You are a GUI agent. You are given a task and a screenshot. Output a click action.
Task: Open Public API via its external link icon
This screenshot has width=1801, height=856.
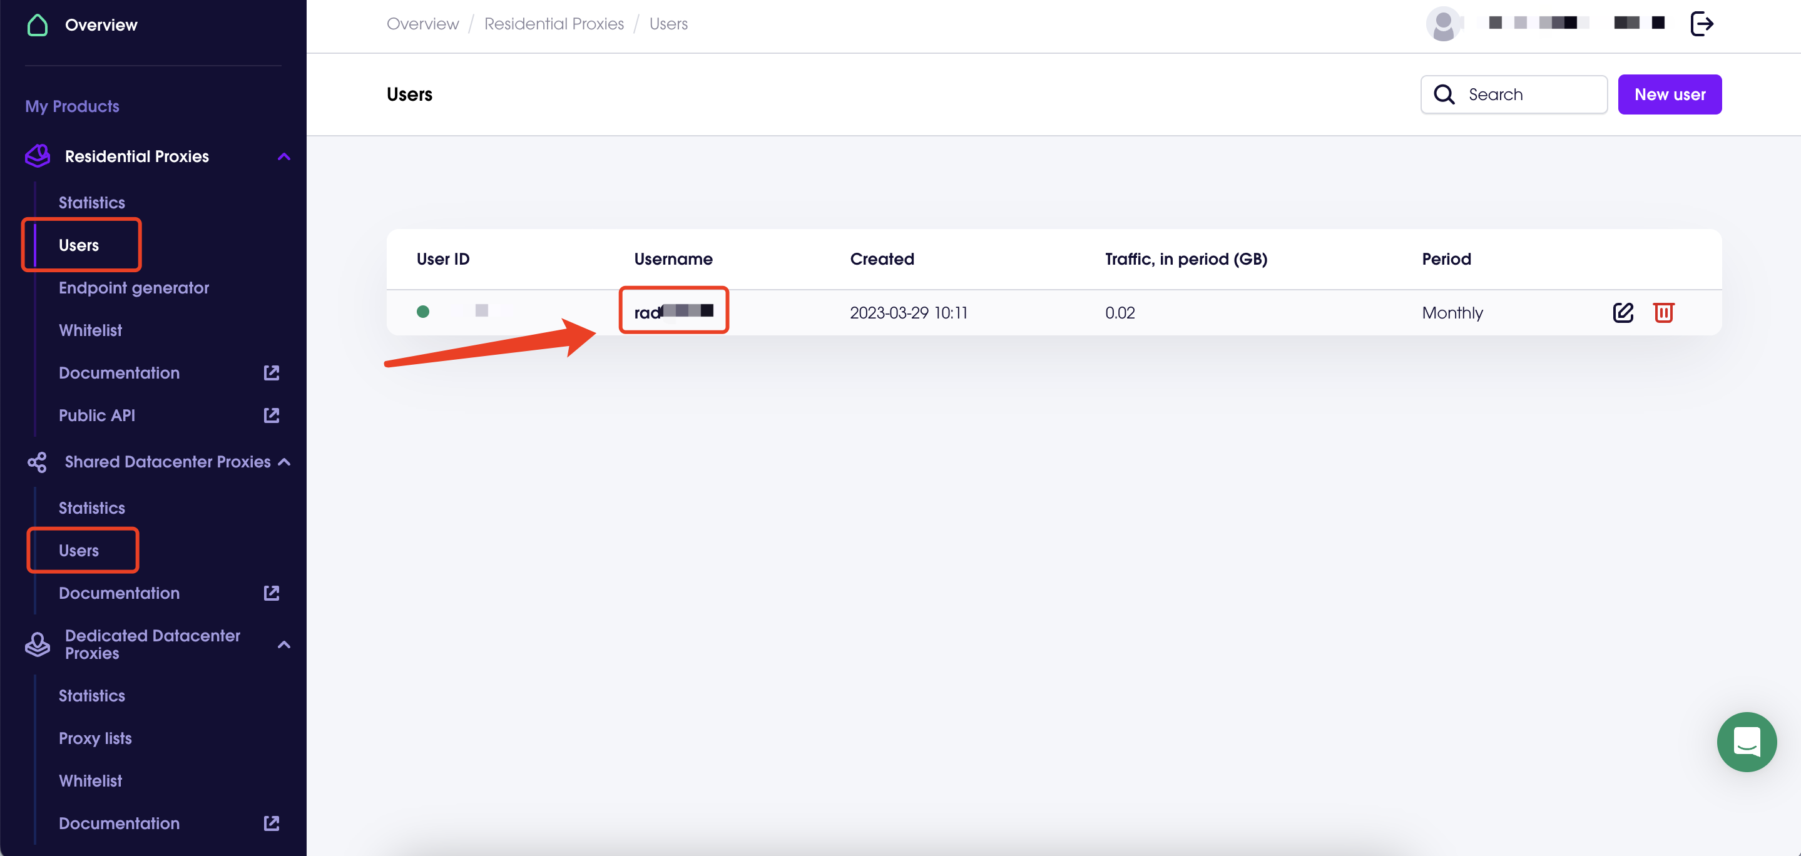point(271,415)
